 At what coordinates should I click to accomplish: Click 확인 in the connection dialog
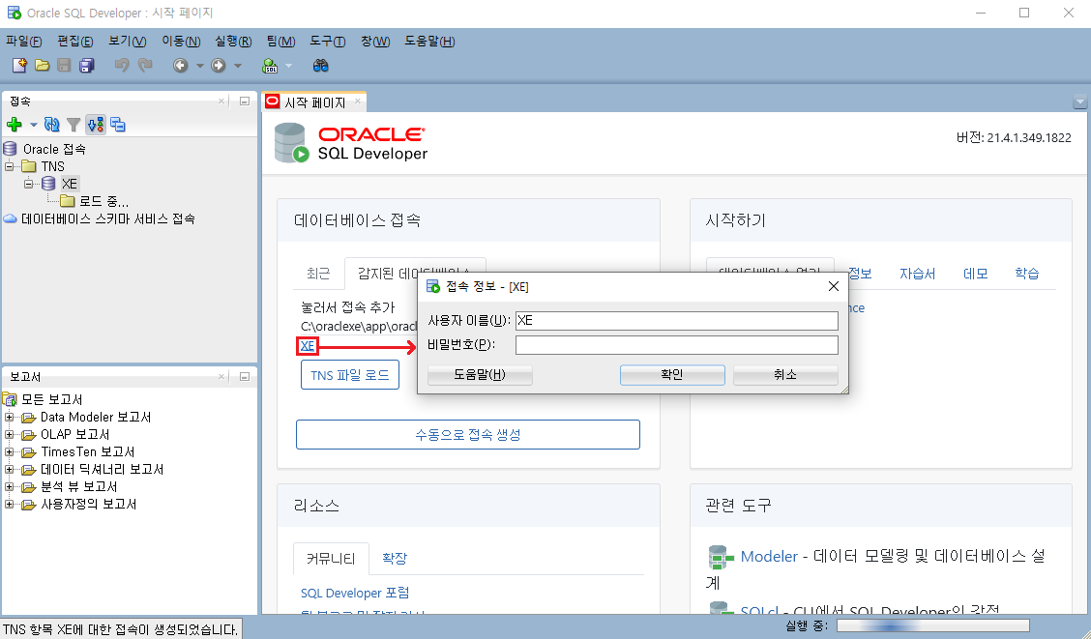pos(672,375)
